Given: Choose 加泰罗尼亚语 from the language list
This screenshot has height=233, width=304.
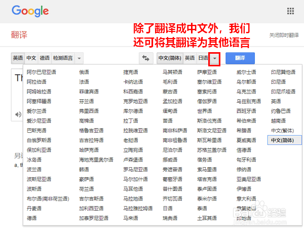Looking at the screenshot, I should (94, 218).
